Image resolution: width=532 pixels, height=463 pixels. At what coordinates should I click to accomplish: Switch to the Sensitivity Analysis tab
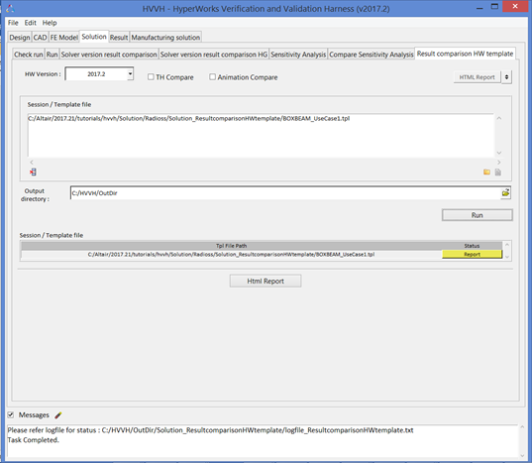298,55
